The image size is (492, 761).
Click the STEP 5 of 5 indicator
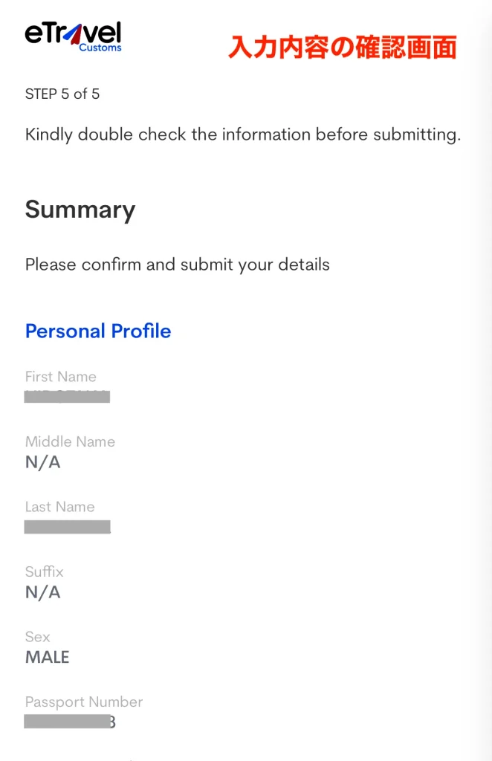pyautogui.click(x=62, y=94)
